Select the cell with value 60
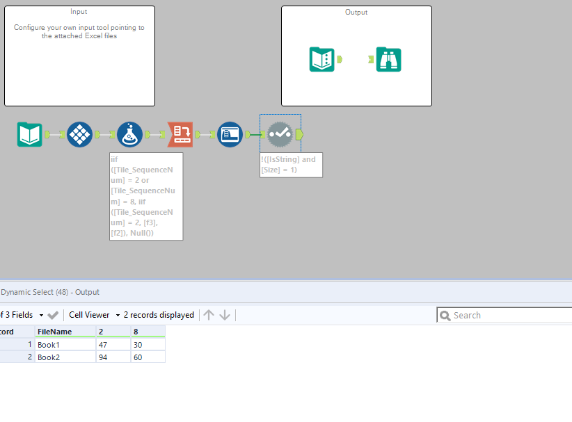This screenshot has height=422, width=572. tap(148, 357)
